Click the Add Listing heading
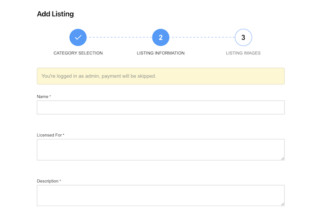The width and height of the screenshot is (319, 216). (x=55, y=14)
